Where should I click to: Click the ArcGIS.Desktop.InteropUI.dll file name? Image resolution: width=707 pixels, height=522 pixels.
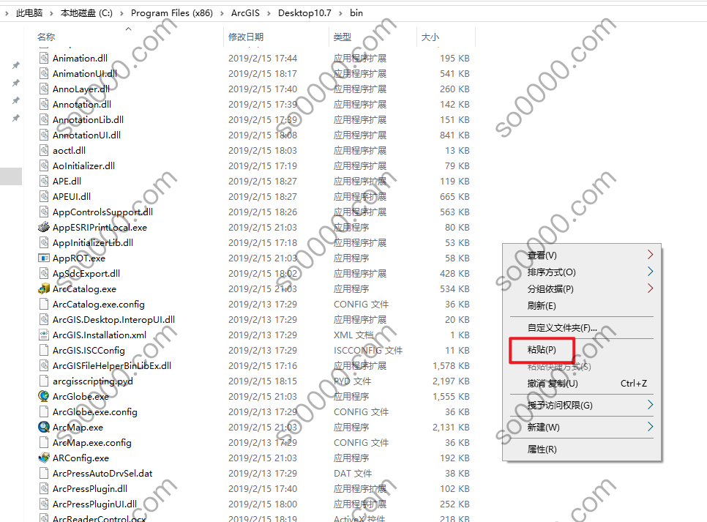click(113, 319)
